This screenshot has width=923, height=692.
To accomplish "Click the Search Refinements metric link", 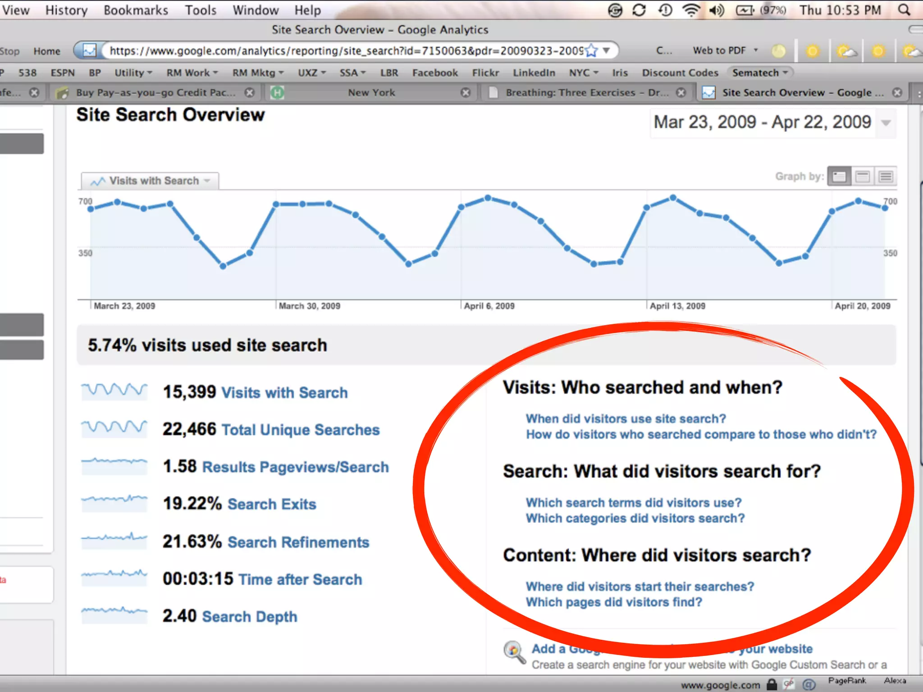I will pyautogui.click(x=298, y=542).
